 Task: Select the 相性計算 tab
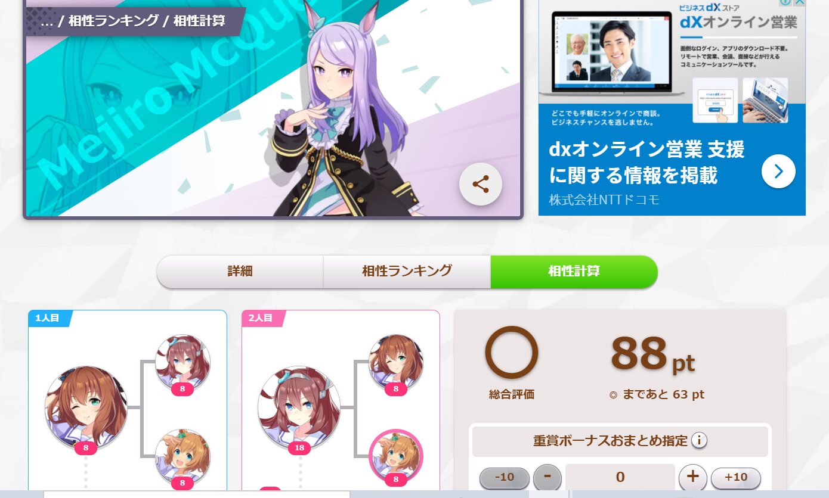tap(574, 272)
